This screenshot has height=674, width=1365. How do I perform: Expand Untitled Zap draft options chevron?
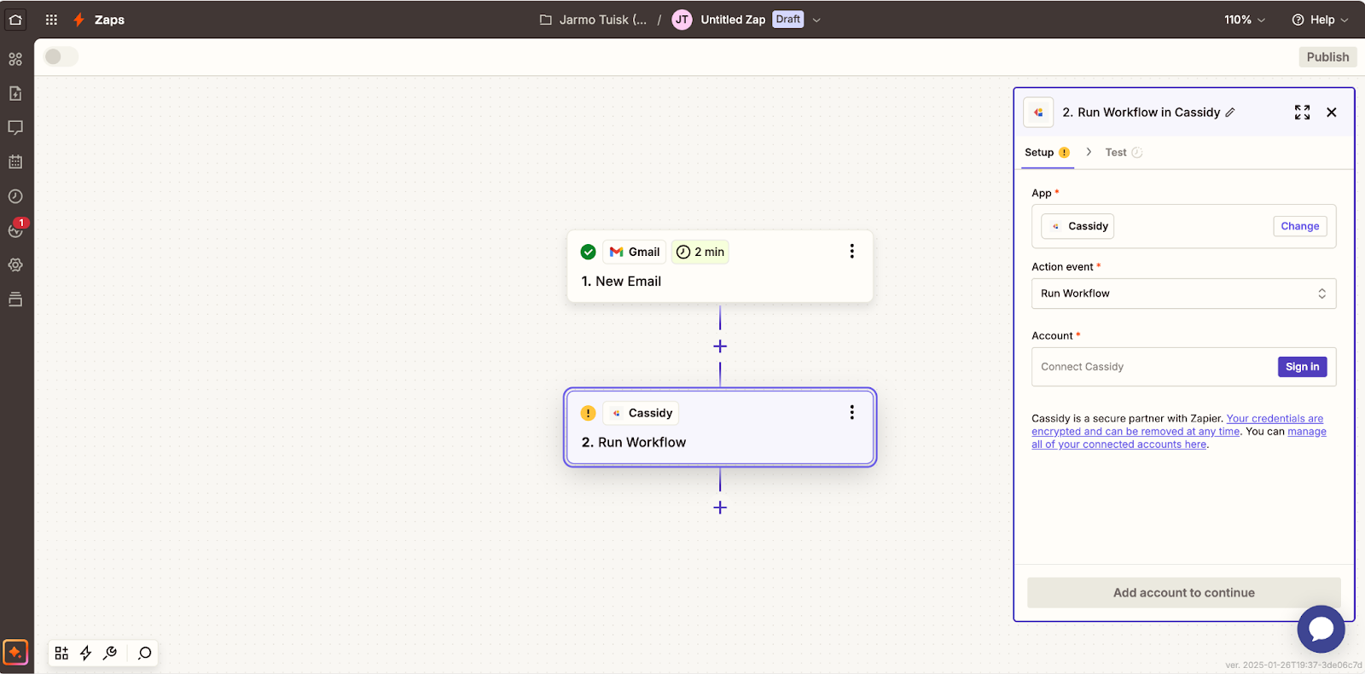coord(816,20)
